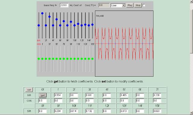Click the blue sin slider knob for 3f

49,17
